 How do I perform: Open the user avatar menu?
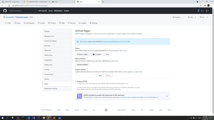point(207,11)
